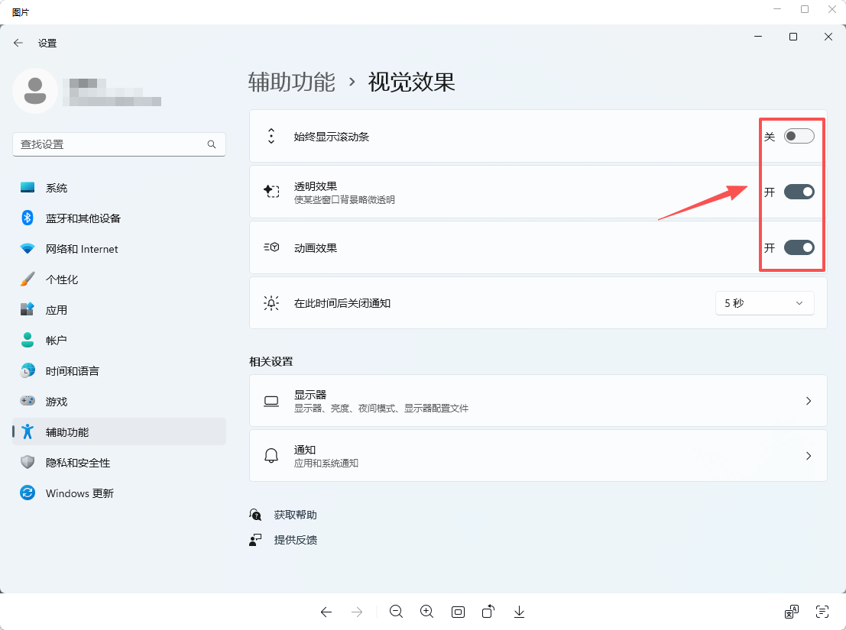The width and height of the screenshot is (846, 630).
Task: Click the 辅助功能 breadcrumb heading
Action: pos(292,82)
